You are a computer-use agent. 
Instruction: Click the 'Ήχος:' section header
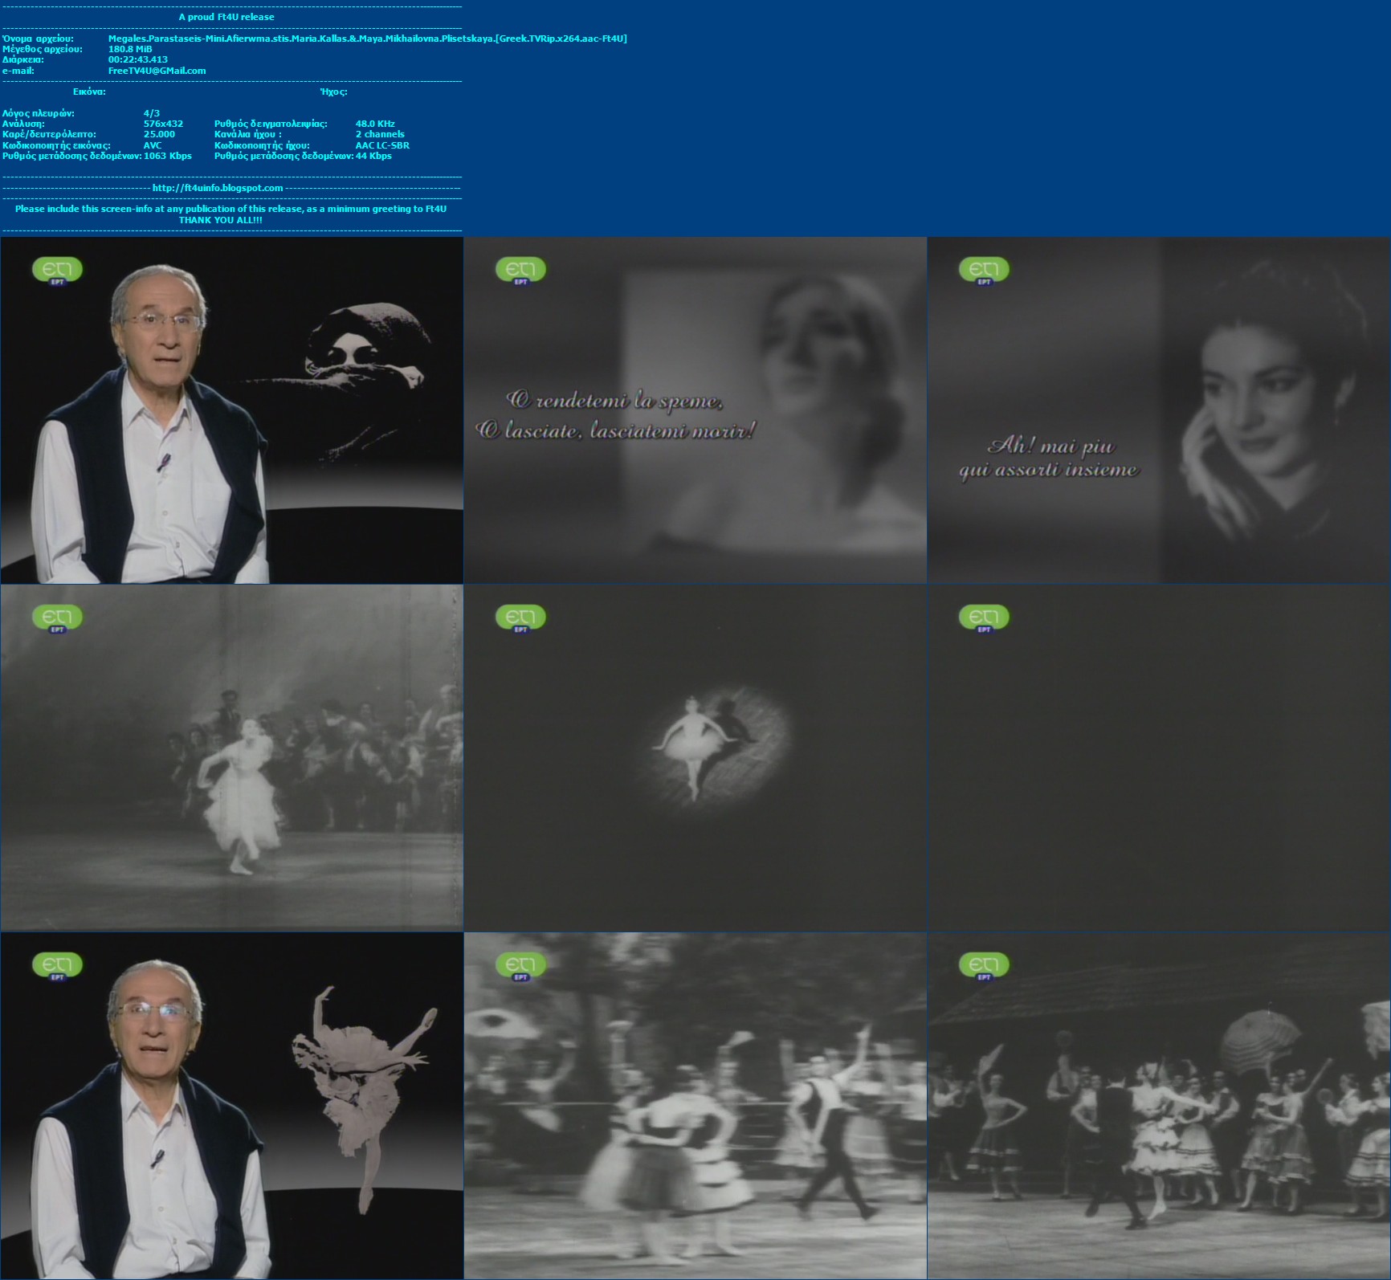click(x=333, y=92)
